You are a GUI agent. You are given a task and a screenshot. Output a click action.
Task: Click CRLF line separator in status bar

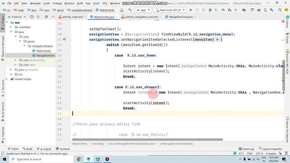(x=250, y=153)
